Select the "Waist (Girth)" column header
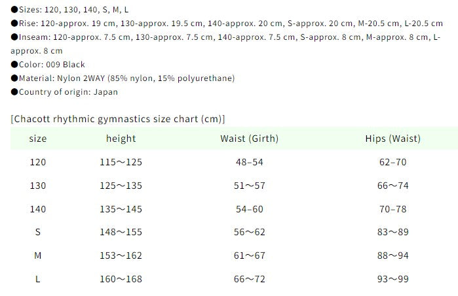Screen dimensions: 458x296 tap(250, 139)
